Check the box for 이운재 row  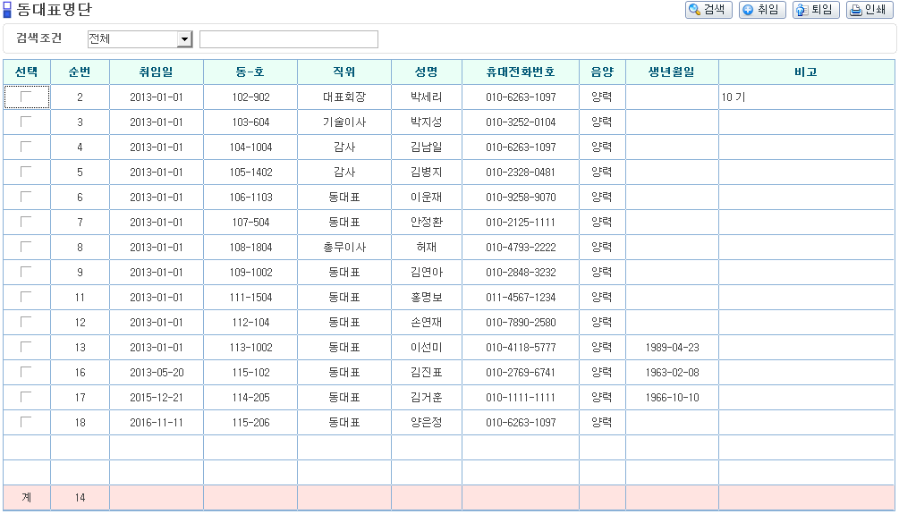point(26,197)
